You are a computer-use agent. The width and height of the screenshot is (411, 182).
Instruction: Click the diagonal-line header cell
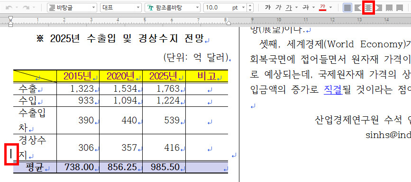pos(35,76)
